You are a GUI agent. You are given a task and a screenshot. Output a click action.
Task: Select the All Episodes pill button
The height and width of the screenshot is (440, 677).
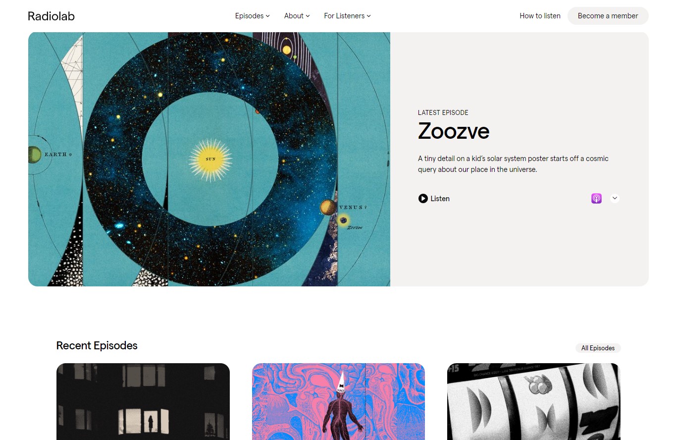pyautogui.click(x=598, y=348)
